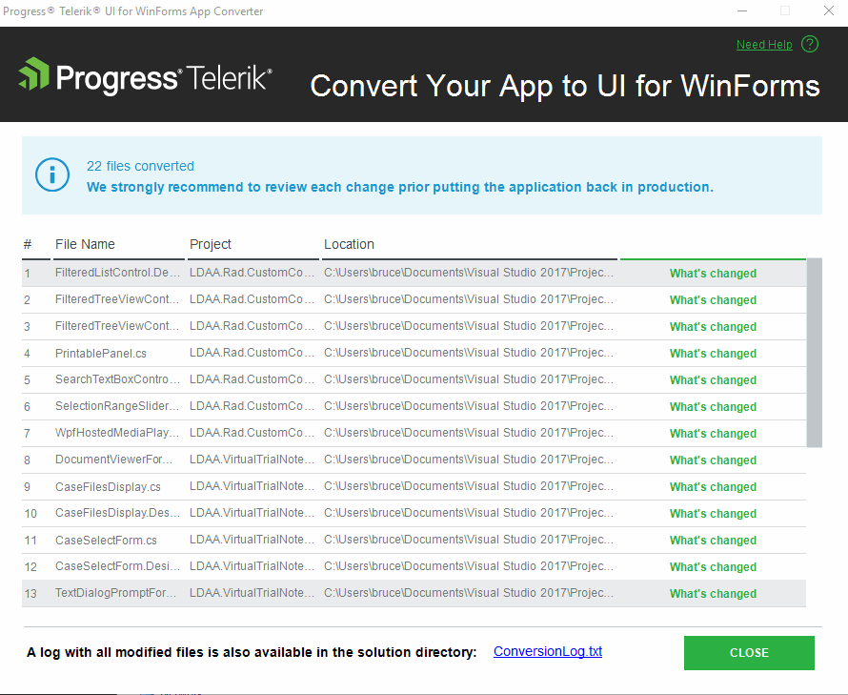848x695 pixels.
Task: Sort by the File Name column header
Action: tap(85, 244)
